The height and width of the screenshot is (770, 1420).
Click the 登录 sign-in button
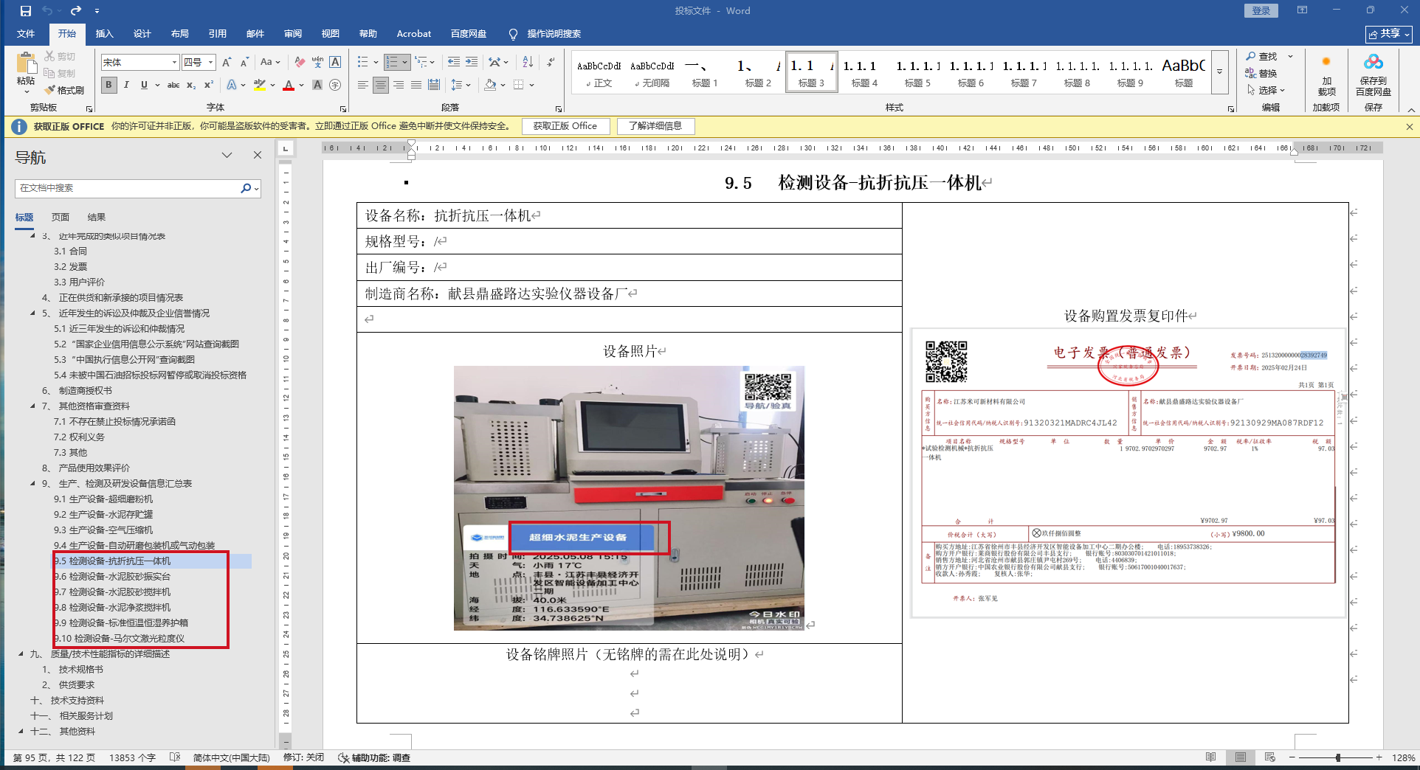coord(1261,10)
